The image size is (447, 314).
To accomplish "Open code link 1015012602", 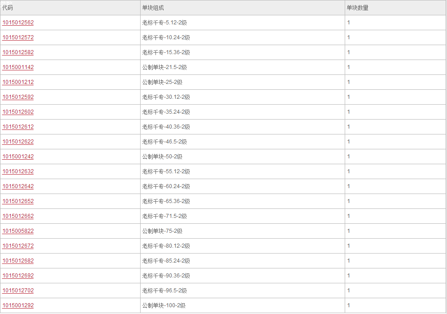I will (x=18, y=112).
